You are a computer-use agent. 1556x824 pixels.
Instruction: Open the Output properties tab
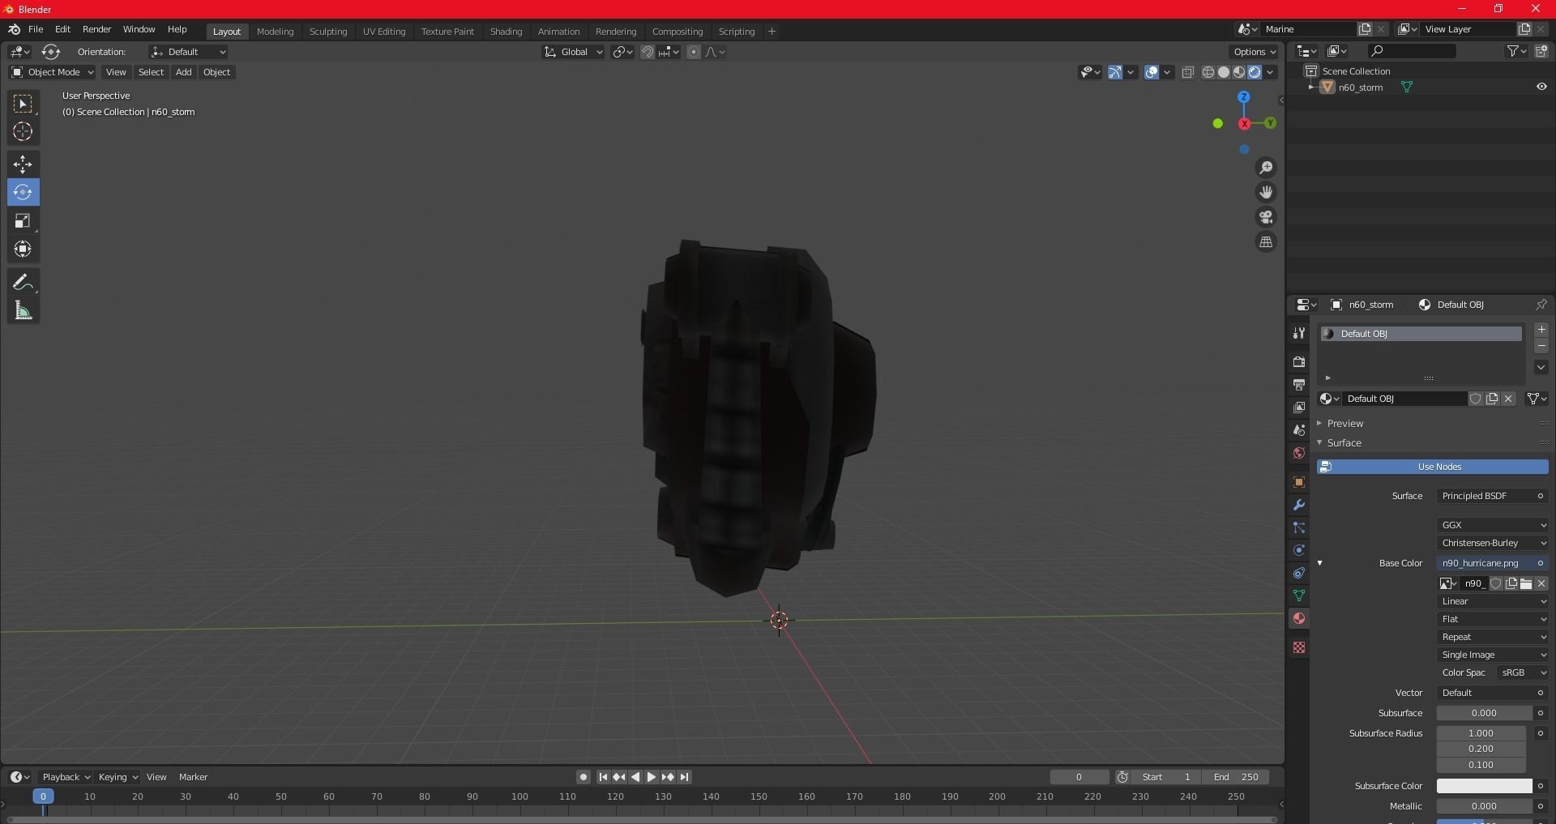pyautogui.click(x=1299, y=384)
